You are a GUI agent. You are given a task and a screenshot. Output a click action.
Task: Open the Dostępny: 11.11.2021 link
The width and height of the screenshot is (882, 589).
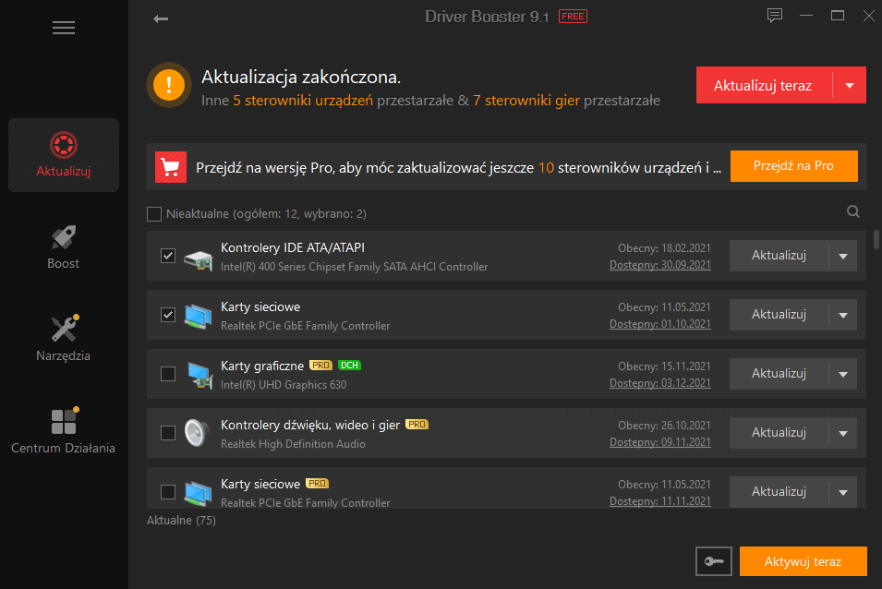click(x=659, y=501)
